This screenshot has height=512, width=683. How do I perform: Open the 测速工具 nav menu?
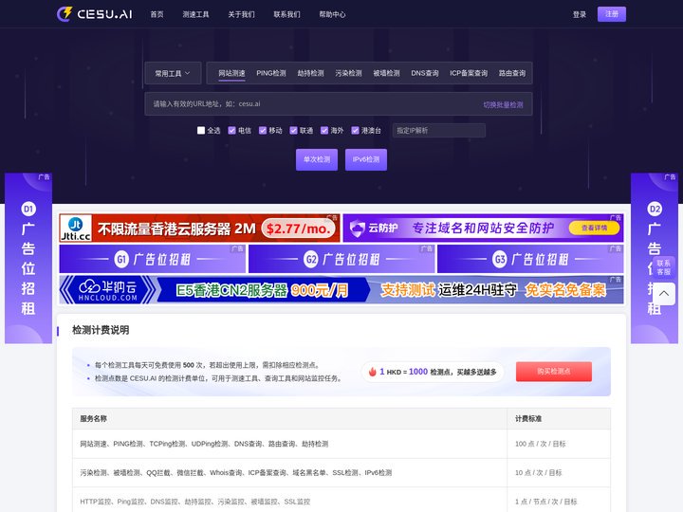[195, 14]
